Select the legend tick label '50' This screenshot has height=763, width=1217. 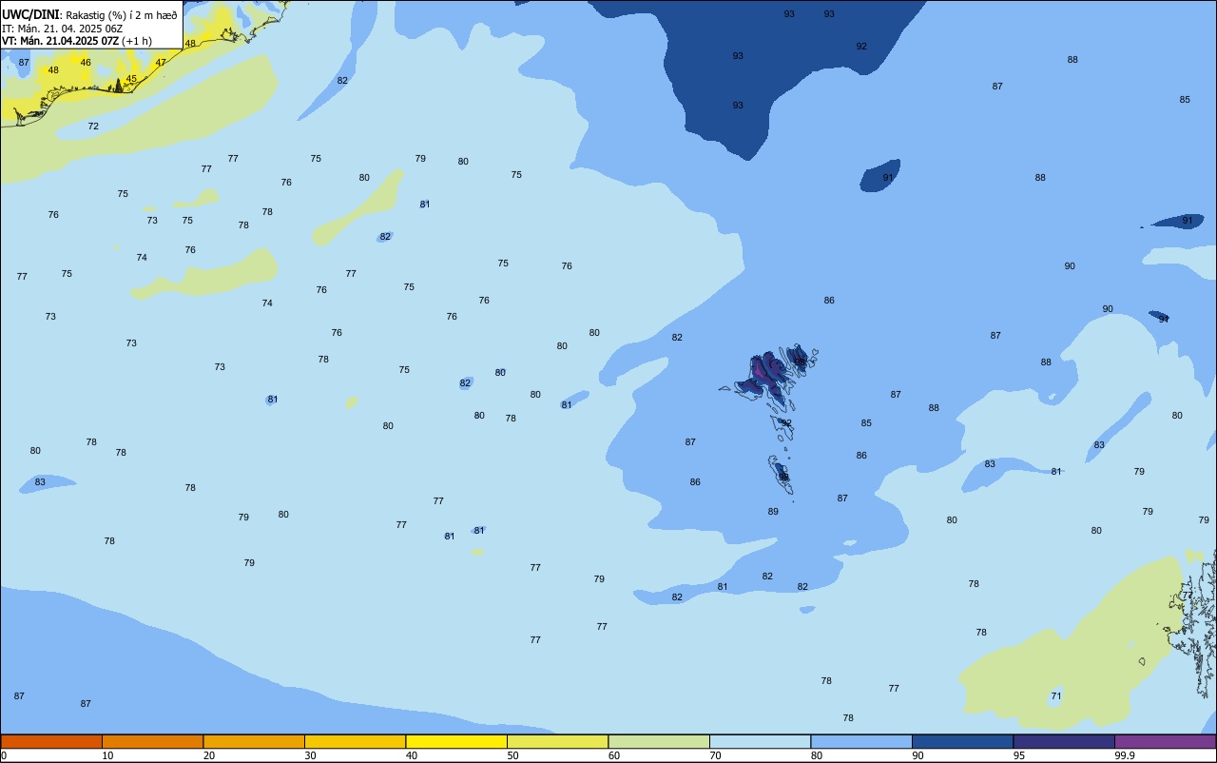pos(512,755)
